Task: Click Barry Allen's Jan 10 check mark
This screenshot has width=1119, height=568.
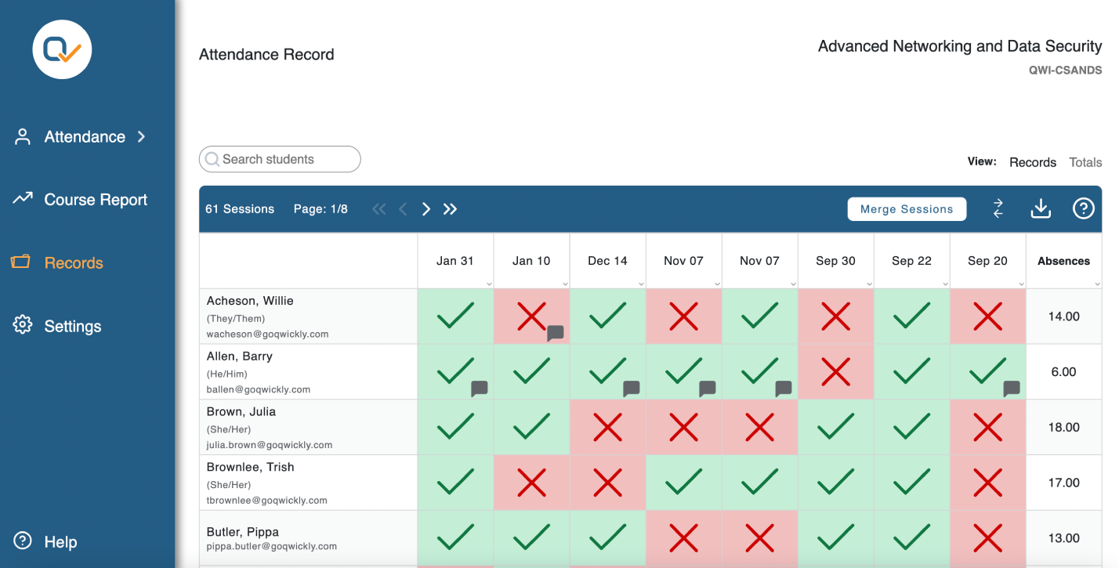Action: tap(531, 371)
